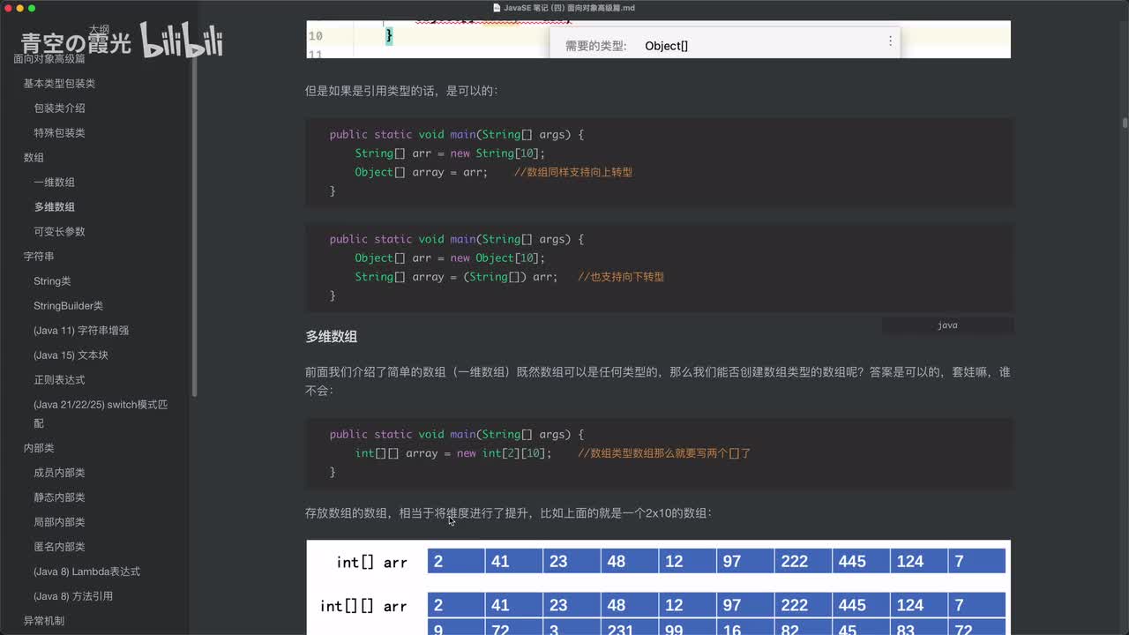The image size is (1129, 635).
Task: Jump to 基本类型包装类 in the outline
Action: tap(59, 84)
